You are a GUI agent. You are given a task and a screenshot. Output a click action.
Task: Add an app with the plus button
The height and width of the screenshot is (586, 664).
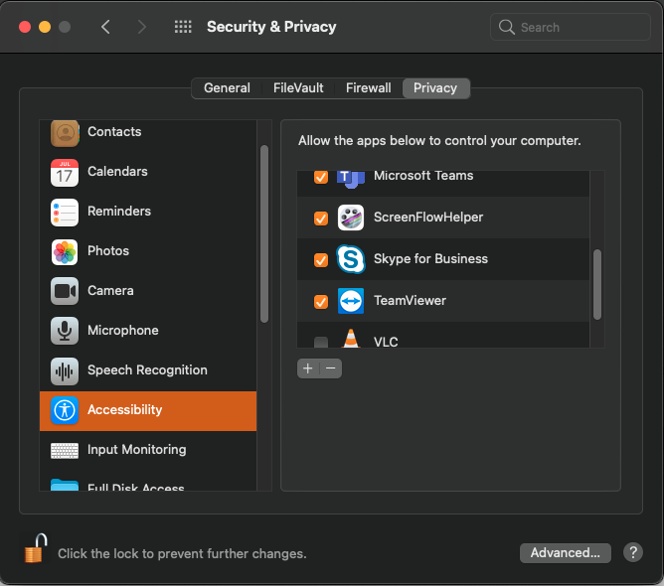308,368
